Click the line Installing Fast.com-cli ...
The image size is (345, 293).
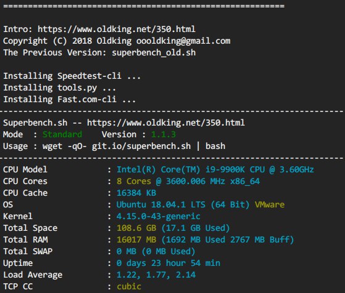[69, 100]
